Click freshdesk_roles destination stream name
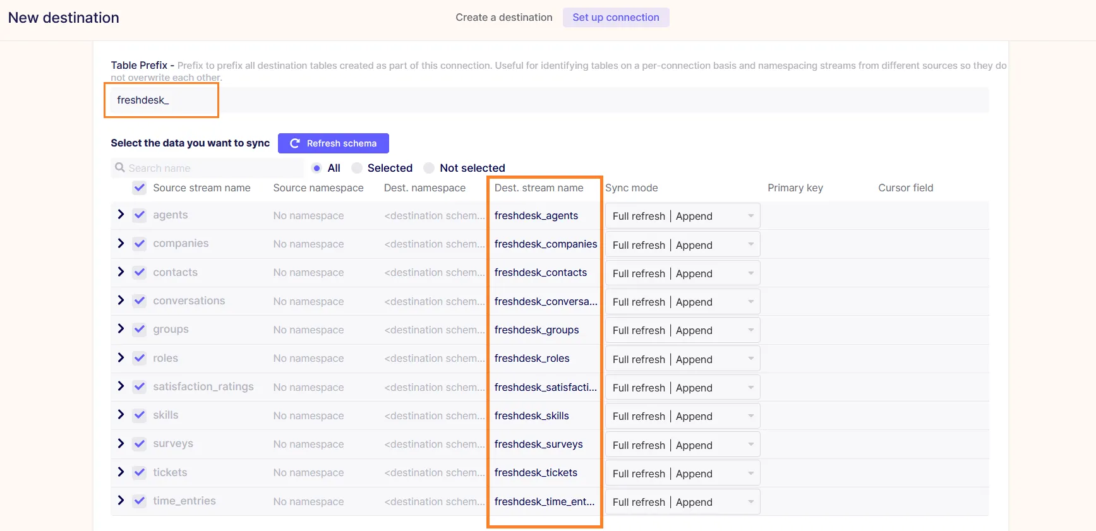The image size is (1096, 531). 532,358
